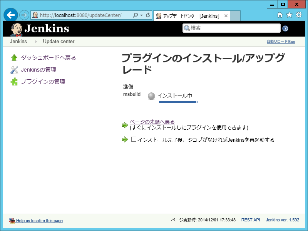The image size is (308, 231).
Task: Open browser Tools gear icon
Action: tap(299, 15)
